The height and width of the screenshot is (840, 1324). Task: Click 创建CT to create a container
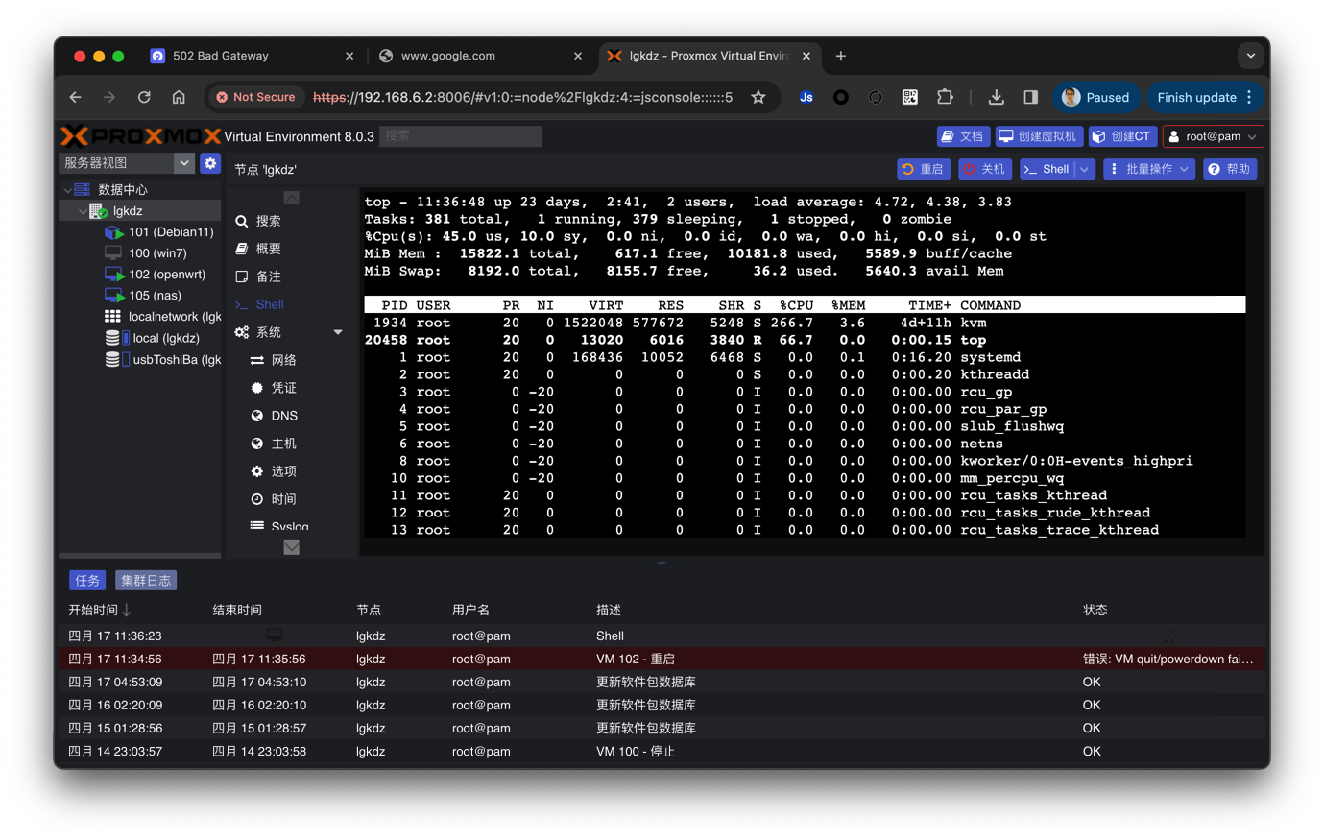coord(1122,136)
